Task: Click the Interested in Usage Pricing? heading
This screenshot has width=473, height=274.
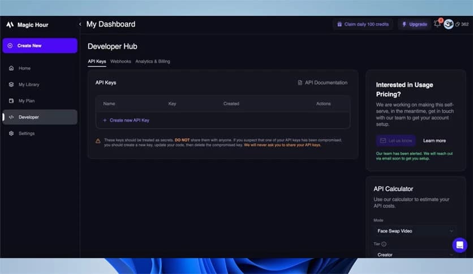Action: (405, 89)
